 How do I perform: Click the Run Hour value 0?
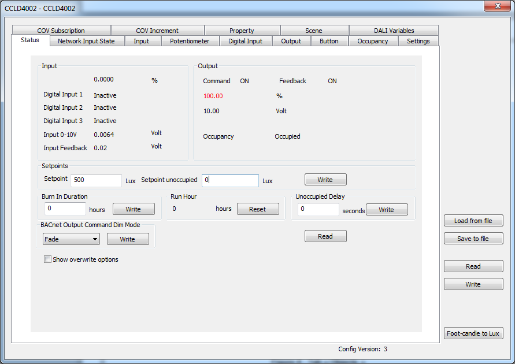tap(175, 209)
